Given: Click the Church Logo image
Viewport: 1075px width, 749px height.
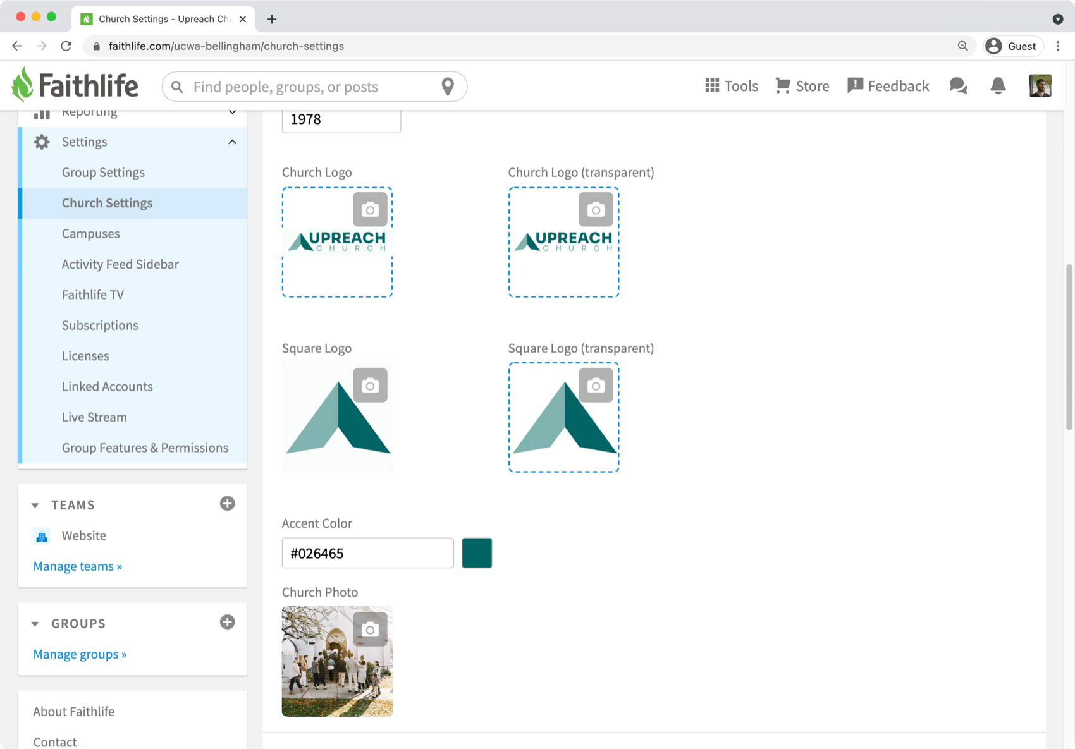Looking at the screenshot, I should (337, 241).
